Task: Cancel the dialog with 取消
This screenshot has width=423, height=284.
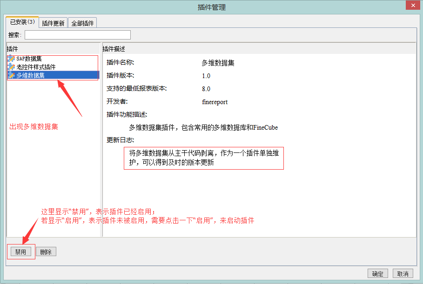Action: pyautogui.click(x=403, y=273)
